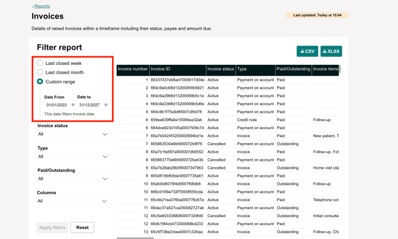The image size is (398, 239).
Task: Download the report as CSV
Action: (307, 51)
